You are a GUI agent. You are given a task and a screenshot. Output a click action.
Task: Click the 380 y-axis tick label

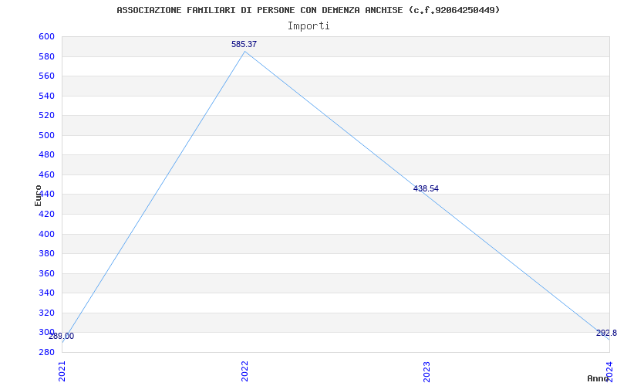click(x=46, y=254)
